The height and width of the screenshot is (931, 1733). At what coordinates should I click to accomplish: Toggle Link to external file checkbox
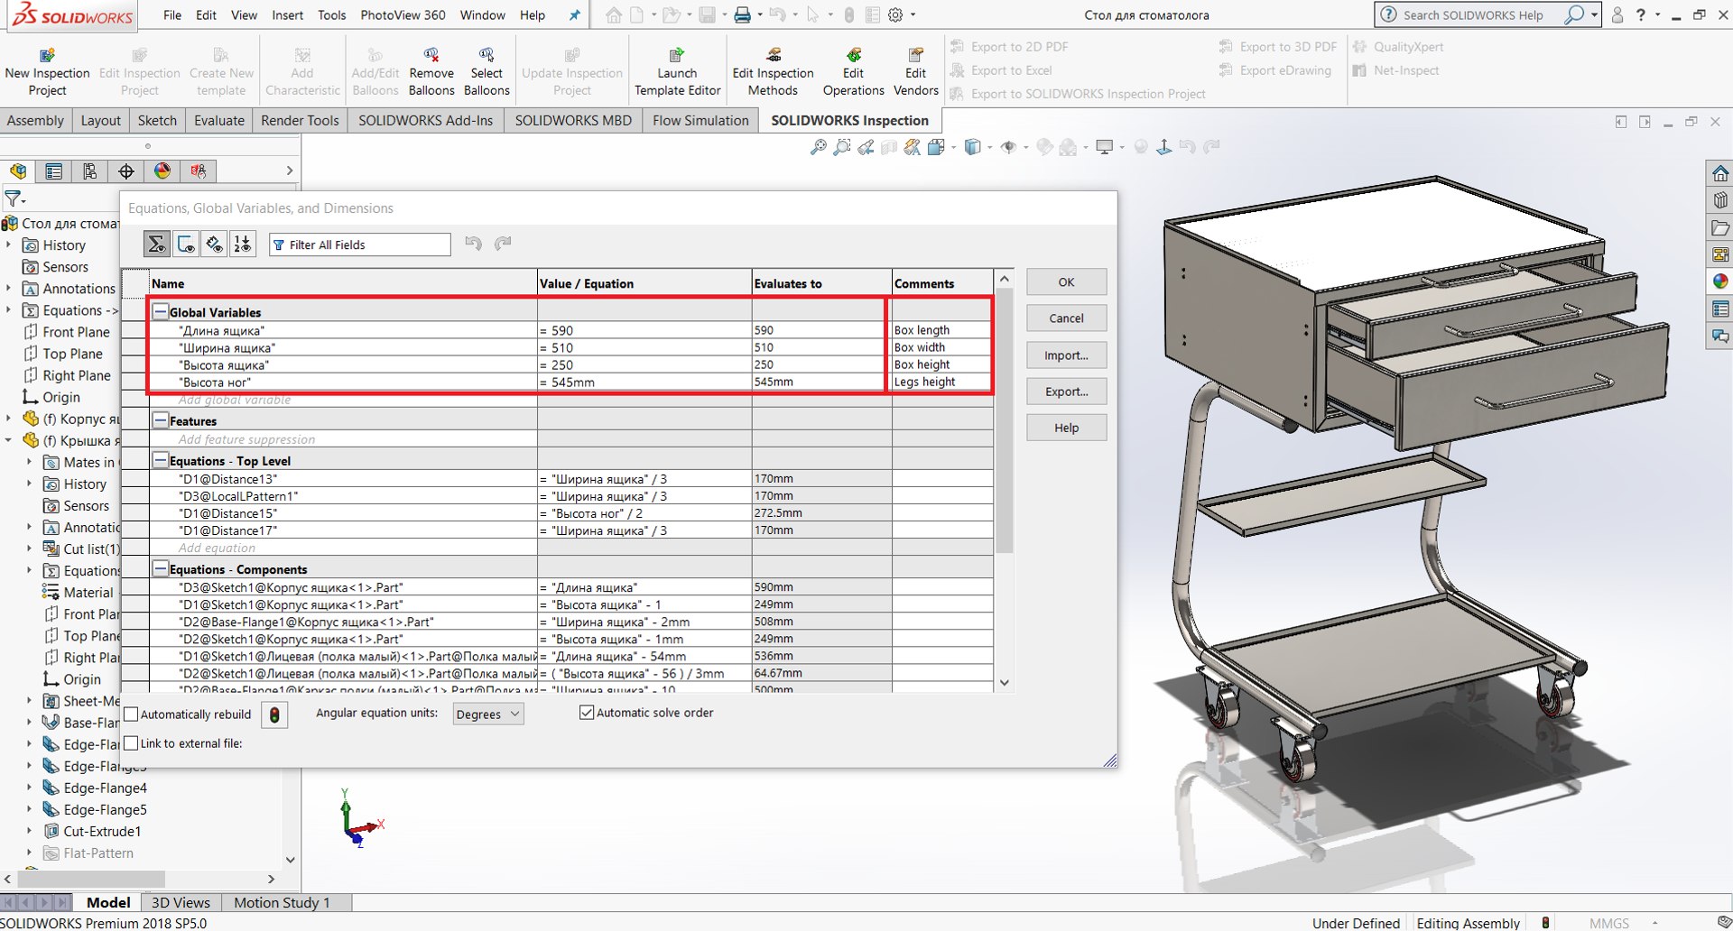coord(132,743)
